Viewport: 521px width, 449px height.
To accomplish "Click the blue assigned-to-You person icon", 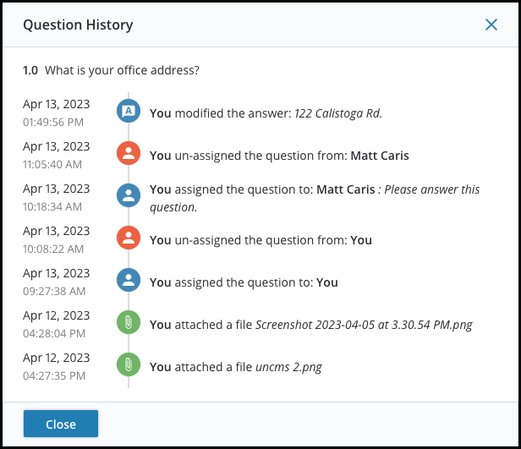I will (x=129, y=280).
